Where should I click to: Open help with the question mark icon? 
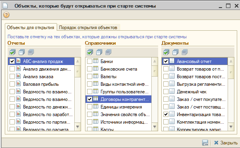tap(6, 15)
